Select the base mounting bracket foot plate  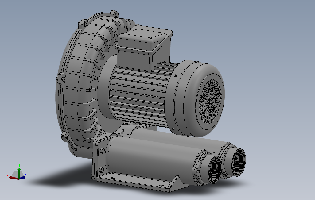pyautogui.click(x=138, y=182)
